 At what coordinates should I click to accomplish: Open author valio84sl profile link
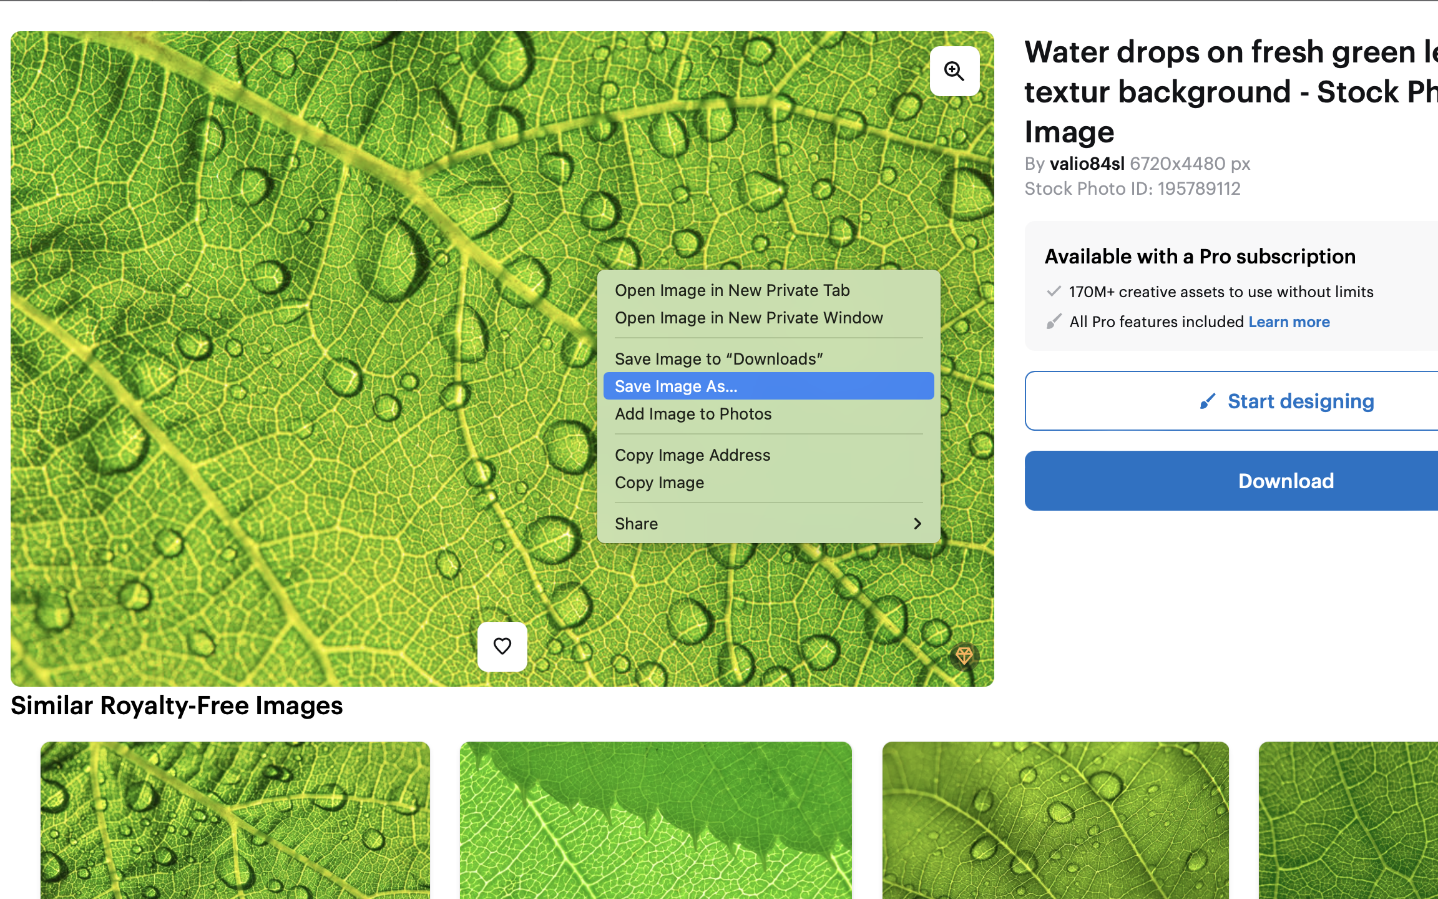tap(1087, 164)
